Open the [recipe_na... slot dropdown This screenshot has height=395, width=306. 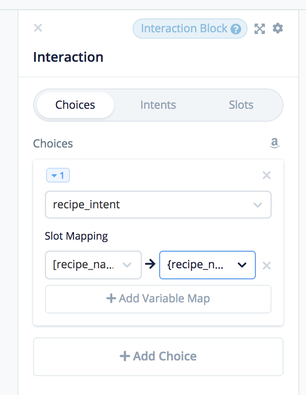pyautogui.click(x=93, y=265)
